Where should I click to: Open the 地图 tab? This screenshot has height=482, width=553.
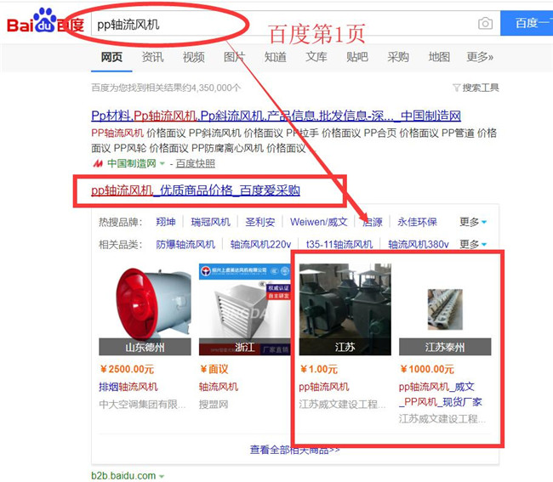(439, 57)
